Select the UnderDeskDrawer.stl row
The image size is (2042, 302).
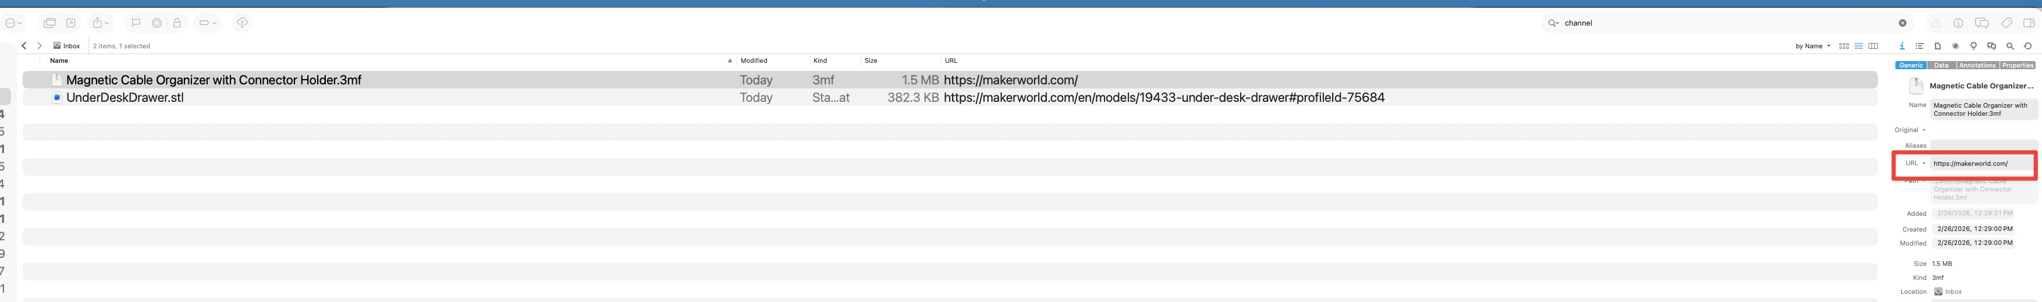[x=125, y=98]
